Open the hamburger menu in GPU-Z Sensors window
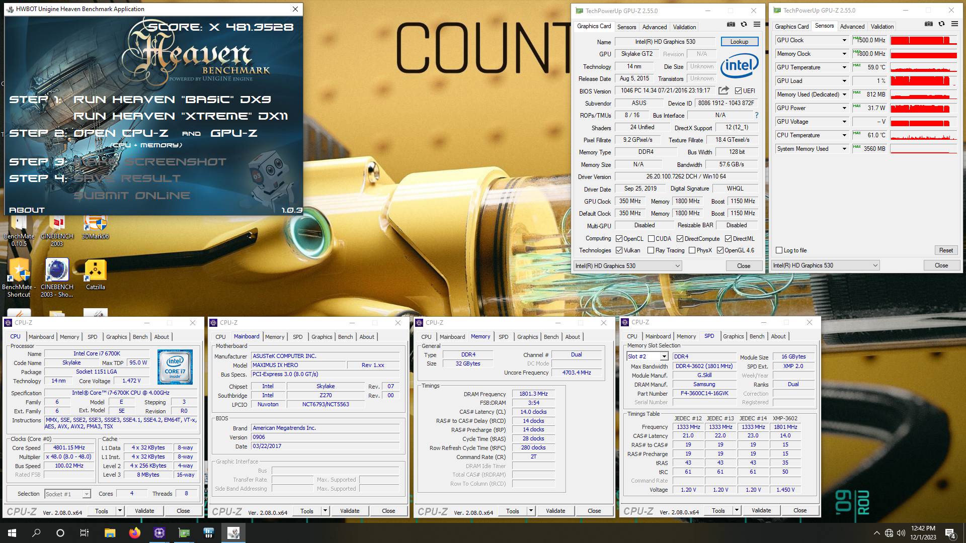The image size is (966, 543). (954, 24)
